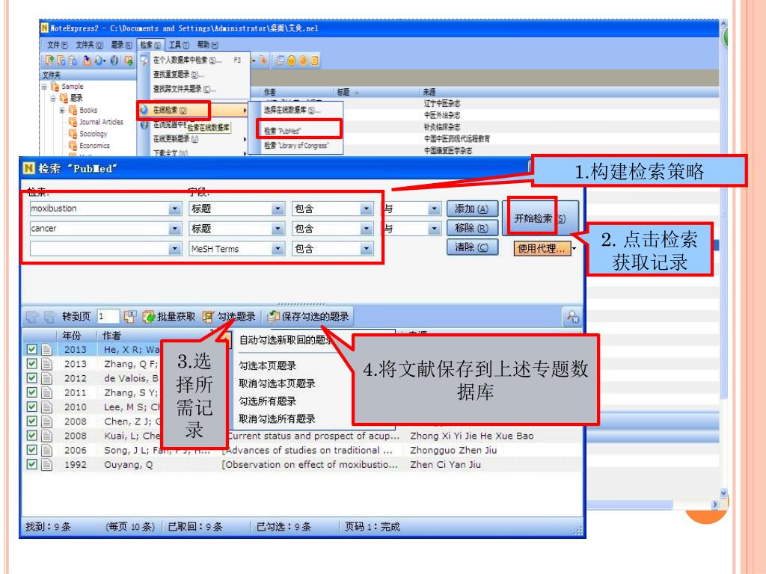Click main window vertical scrollbar down arrow
Screen dimensions: 766x574
click(x=723, y=493)
